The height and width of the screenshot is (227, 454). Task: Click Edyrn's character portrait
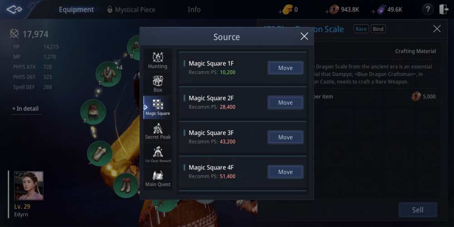[29, 186]
